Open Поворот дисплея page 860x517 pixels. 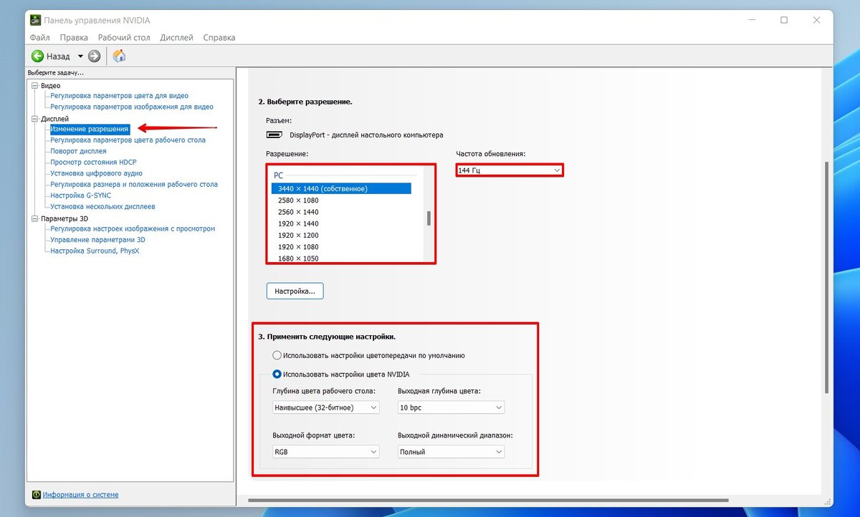point(78,151)
